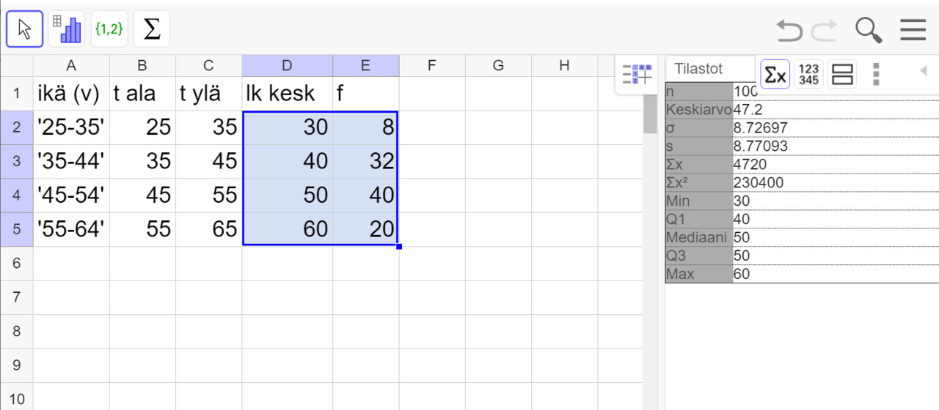Open the spreadsheet style bar toggle

[x=637, y=74]
